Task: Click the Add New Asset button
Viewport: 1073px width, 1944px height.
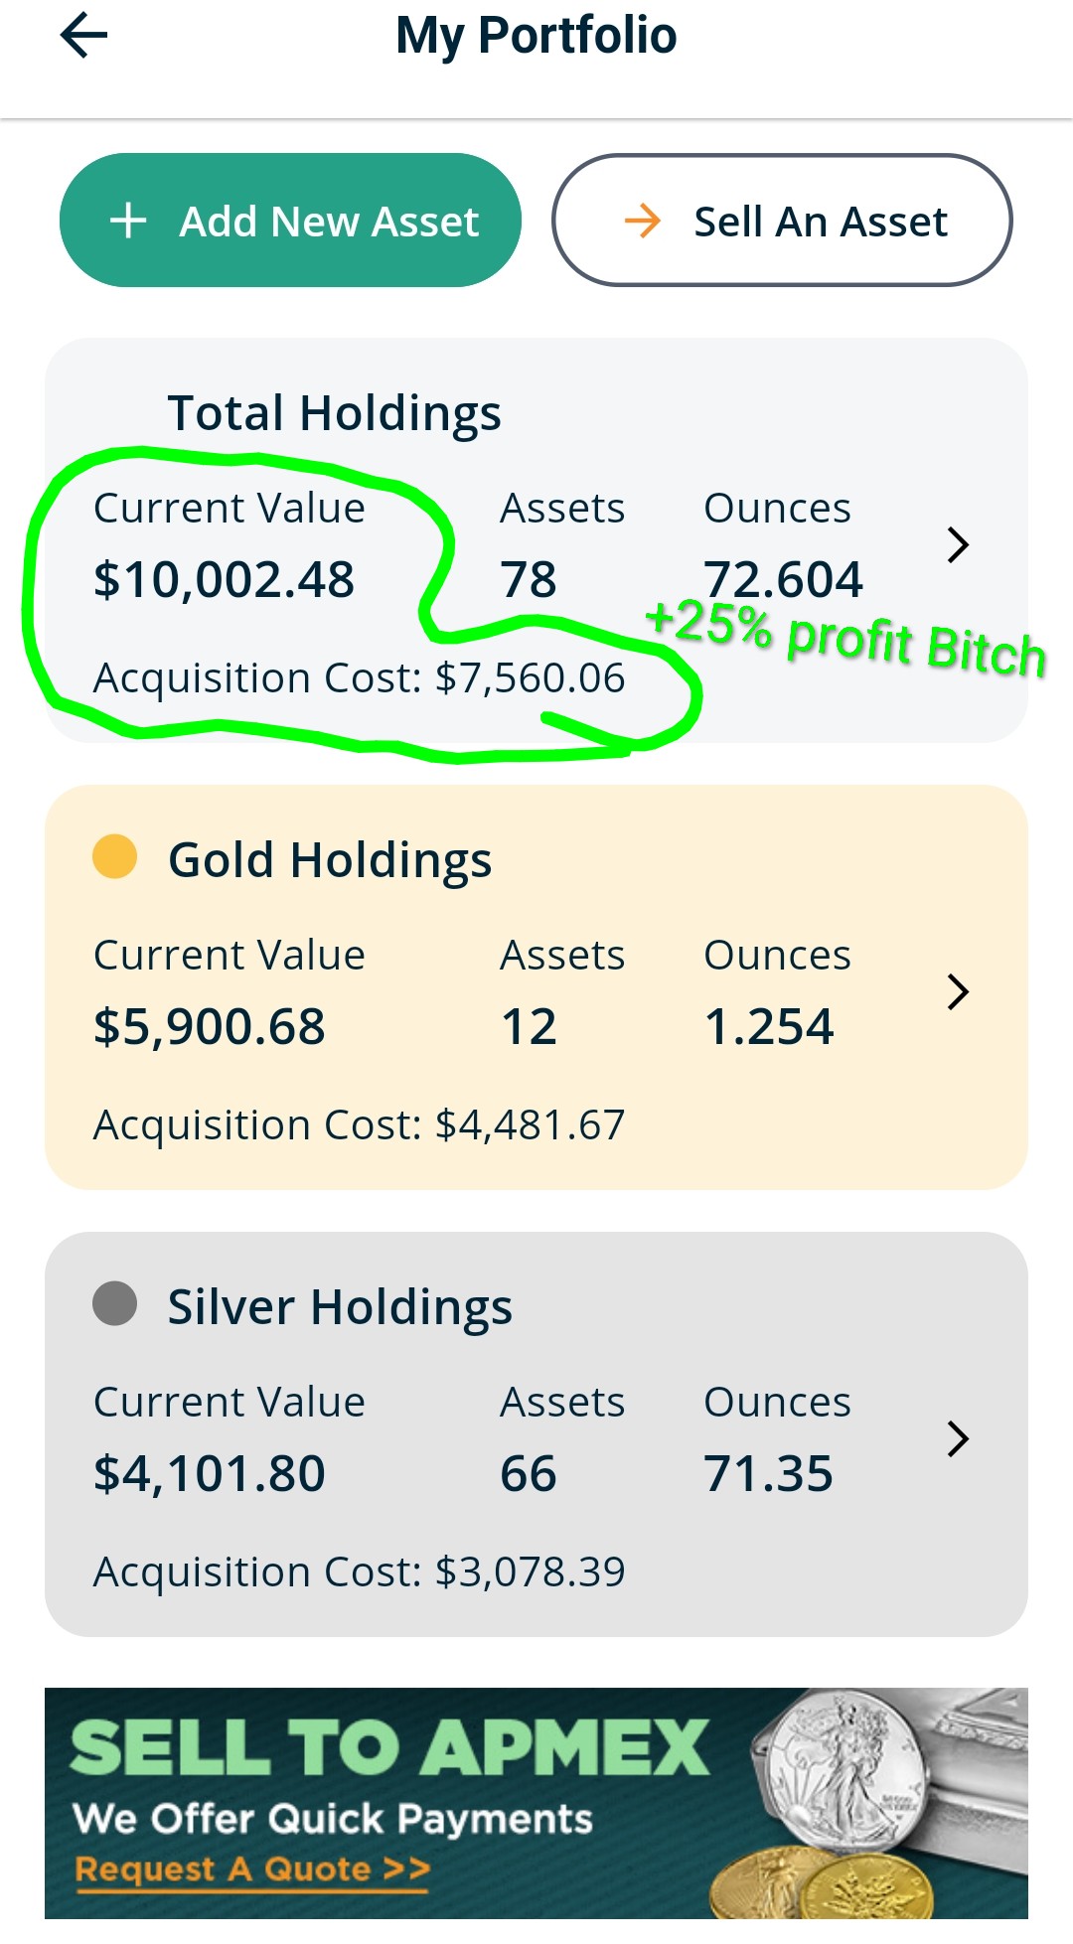Action: coord(290,221)
